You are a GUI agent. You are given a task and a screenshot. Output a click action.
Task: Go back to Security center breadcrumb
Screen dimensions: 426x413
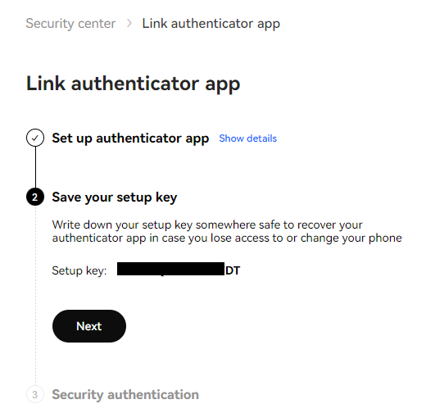coord(70,24)
